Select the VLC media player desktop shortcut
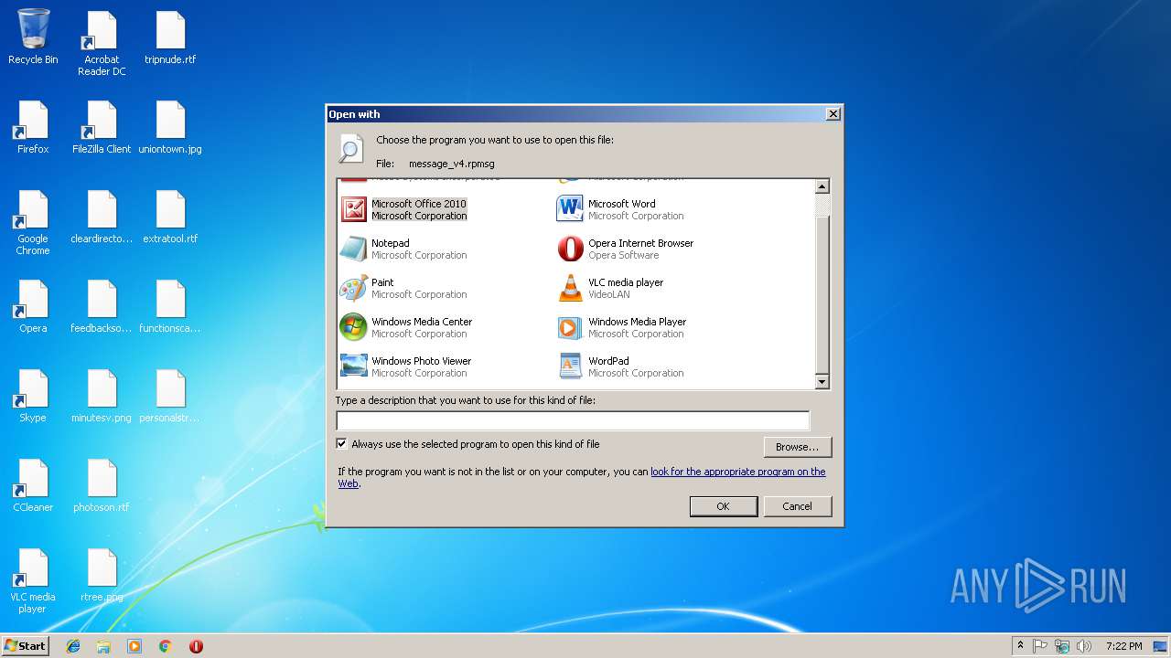The width and height of the screenshot is (1171, 658). point(33,581)
